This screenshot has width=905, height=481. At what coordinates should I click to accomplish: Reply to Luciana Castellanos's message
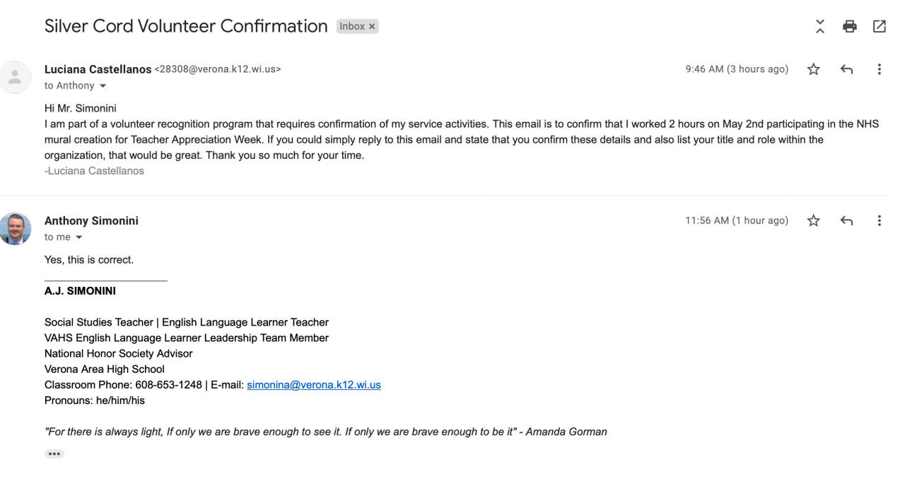846,69
